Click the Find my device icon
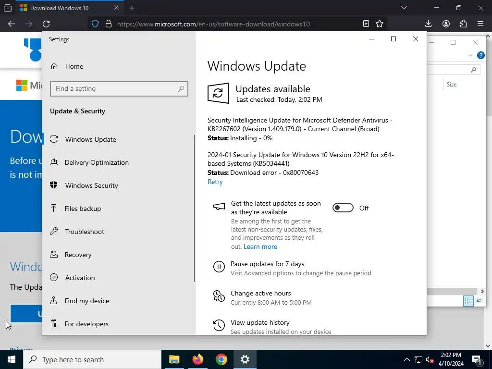Screen dimensions: 492x369 click(x=54, y=301)
